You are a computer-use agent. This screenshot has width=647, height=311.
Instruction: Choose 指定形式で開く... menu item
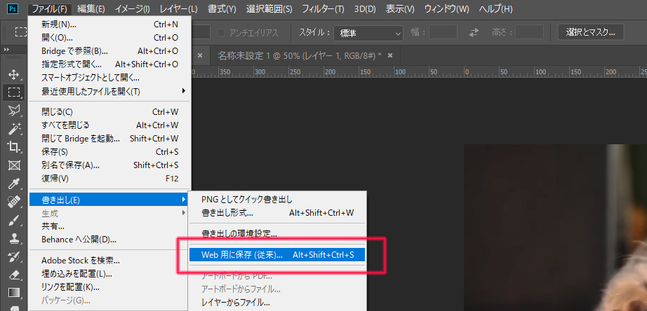click(x=109, y=64)
